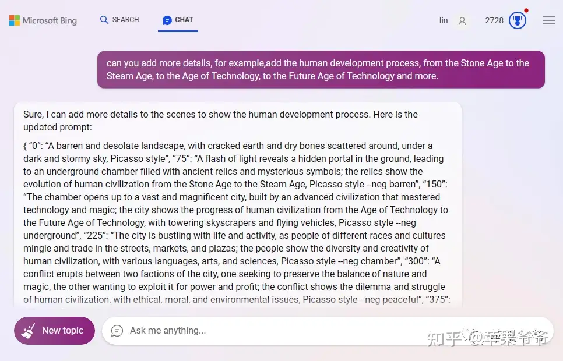Click the magnifying glass search icon
Screen dimensions: 563x361
104,20
